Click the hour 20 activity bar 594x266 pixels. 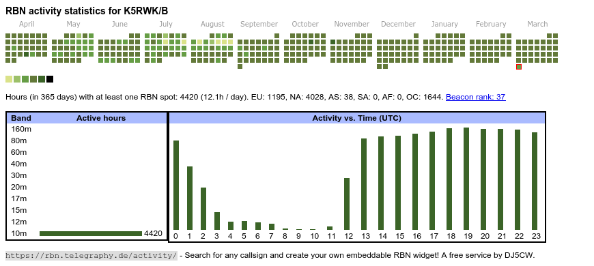tap(483, 179)
